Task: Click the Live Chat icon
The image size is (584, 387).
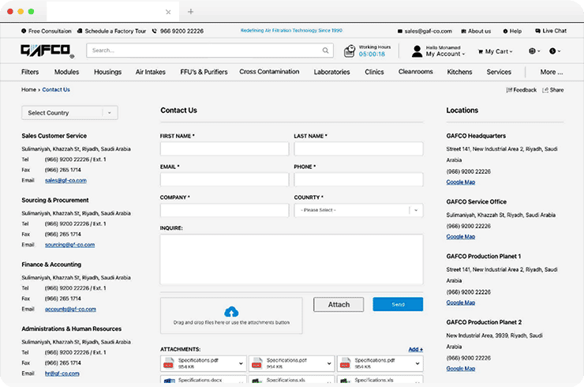Action: 537,31
